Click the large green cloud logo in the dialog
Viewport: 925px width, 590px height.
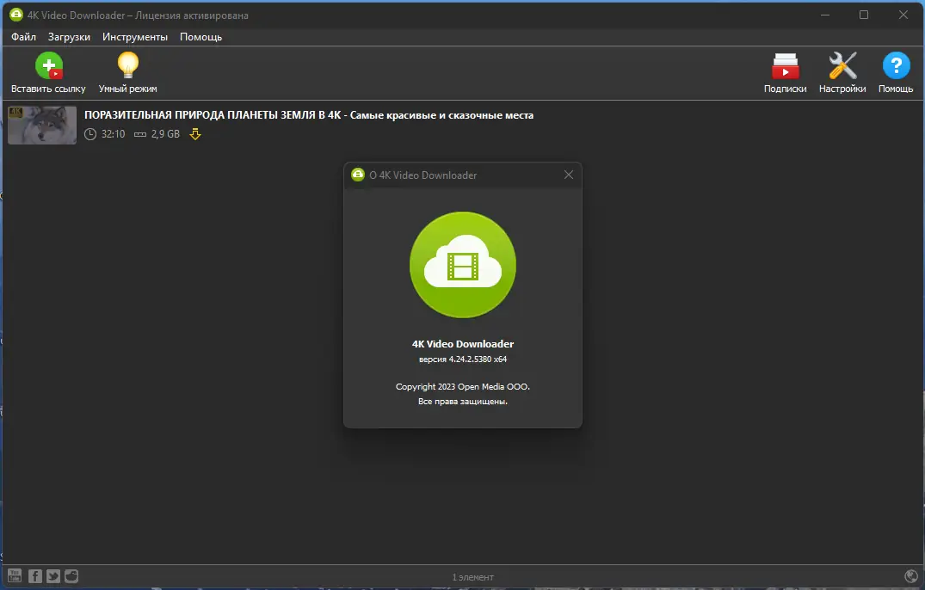pyautogui.click(x=463, y=265)
